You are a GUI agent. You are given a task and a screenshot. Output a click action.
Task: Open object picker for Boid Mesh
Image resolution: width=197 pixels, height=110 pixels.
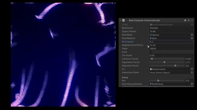click(x=192, y=35)
